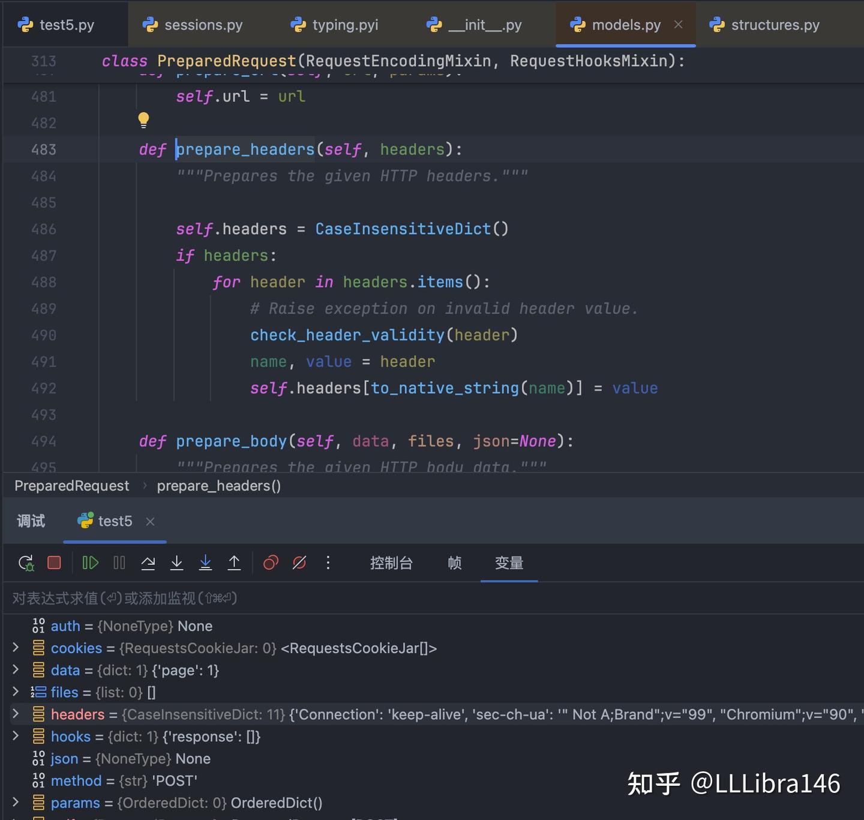The image size is (864, 820).
Task: Switch to 控制台 console tab
Action: (x=391, y=563)
